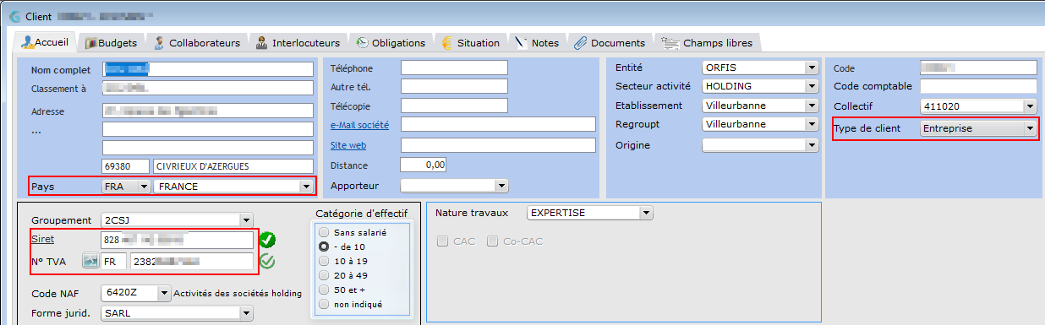Click the N° TVA number field
This screenshot has height=325, width=1045.
[x=193, y=262]
